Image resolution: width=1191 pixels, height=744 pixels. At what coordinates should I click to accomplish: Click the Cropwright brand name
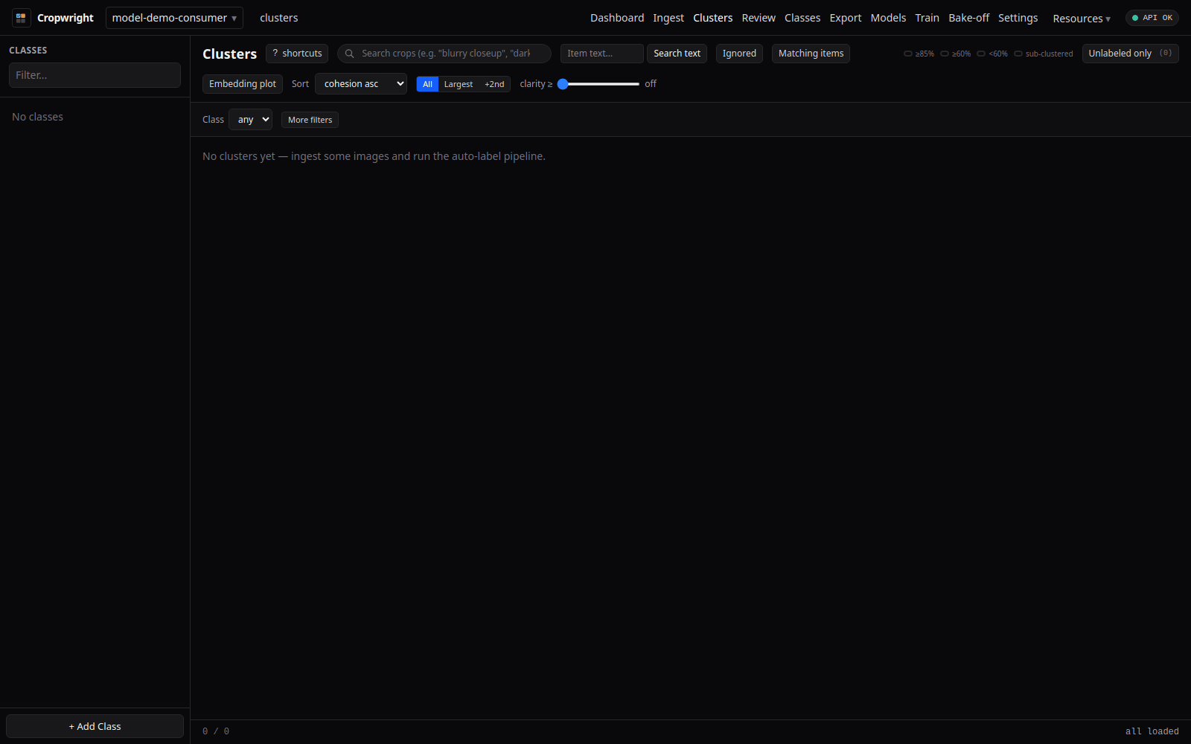pyautogui.click(x=66, y=18)
